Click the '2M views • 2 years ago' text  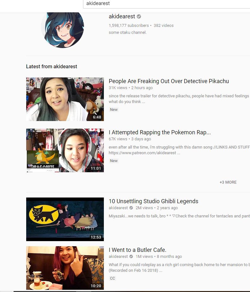[x=157, y=208]
